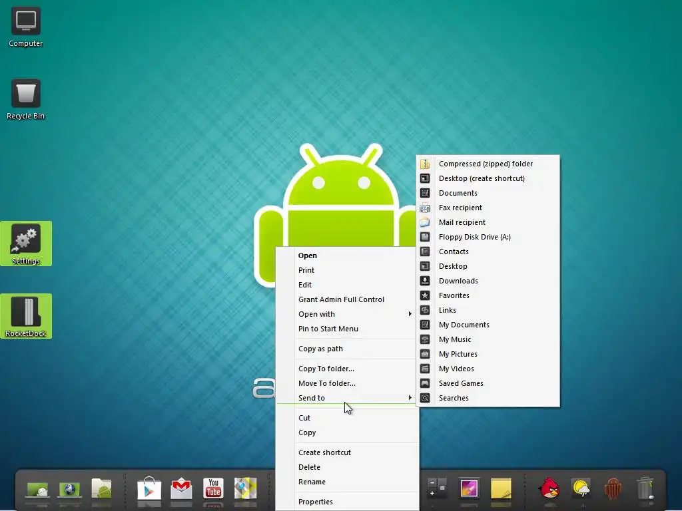Open the Gmail envelope icon in the dock
Viewport: 682px width, 511px height.
point(181,488)
